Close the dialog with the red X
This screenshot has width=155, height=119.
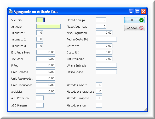[x=144, y=11]
